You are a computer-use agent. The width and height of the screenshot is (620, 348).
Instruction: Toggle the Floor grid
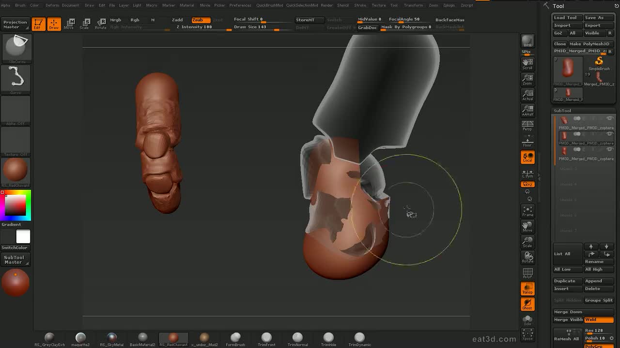tap(527, 141)
